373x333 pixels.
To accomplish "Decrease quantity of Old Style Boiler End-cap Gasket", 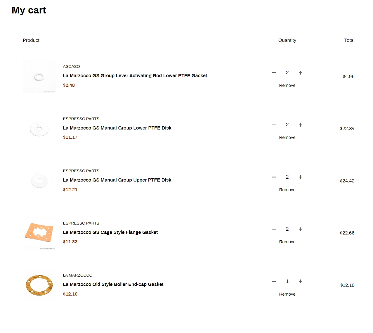I will coord(274,281).
